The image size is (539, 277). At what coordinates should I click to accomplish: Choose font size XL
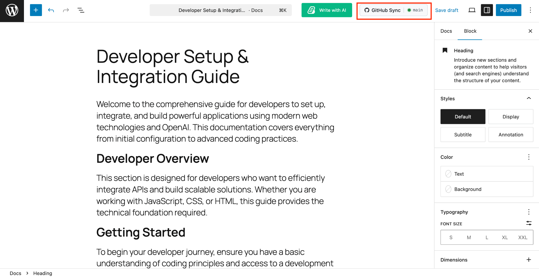coord(505,237)
